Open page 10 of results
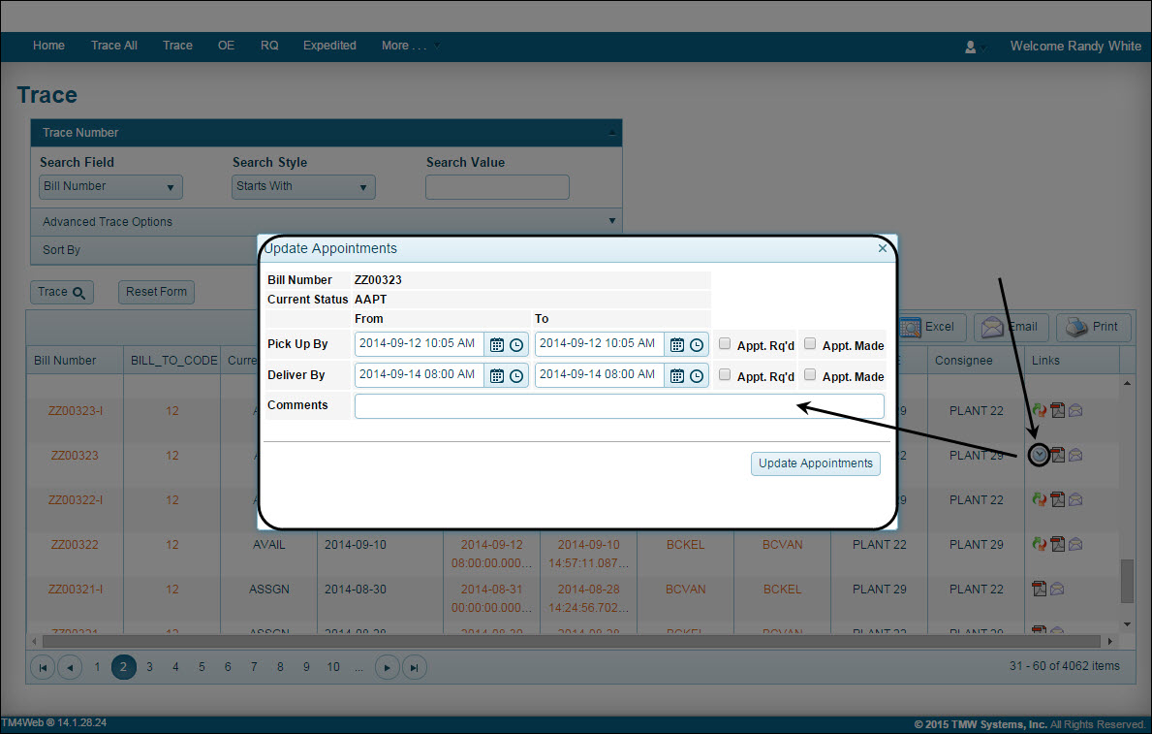Viewport: 1152px width, 734px height. (x=333, y=667)
